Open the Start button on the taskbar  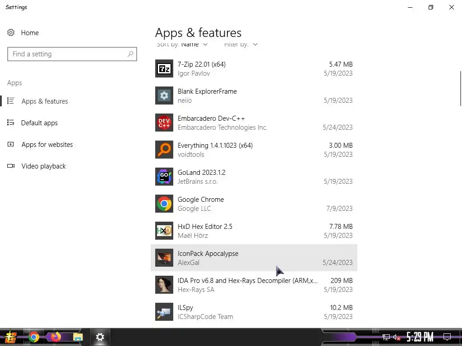[x=10, y=337]
